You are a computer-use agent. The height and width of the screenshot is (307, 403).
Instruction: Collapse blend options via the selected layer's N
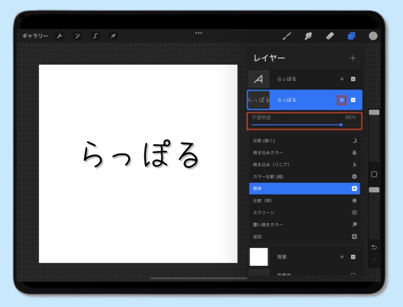[x=342, y=100]
